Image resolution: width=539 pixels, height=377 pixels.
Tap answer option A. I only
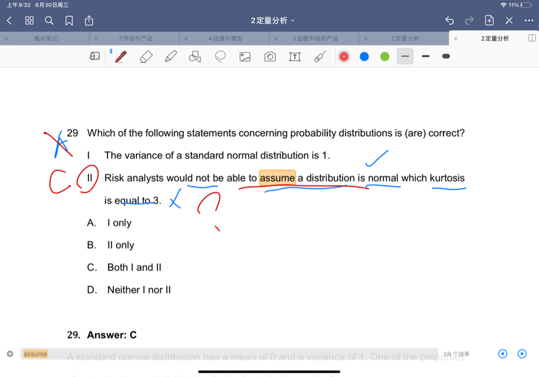click(x=109, y=223)
